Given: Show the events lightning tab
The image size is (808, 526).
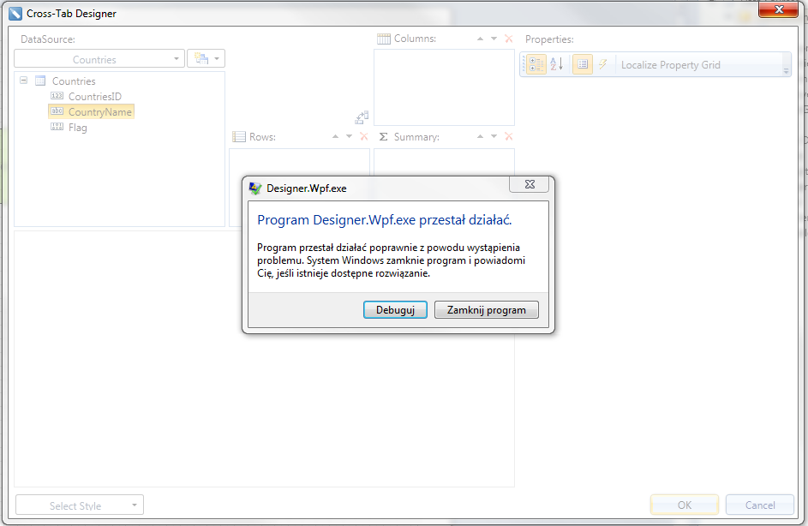Looking at the screenshot, I should click(x=602, y=64).
